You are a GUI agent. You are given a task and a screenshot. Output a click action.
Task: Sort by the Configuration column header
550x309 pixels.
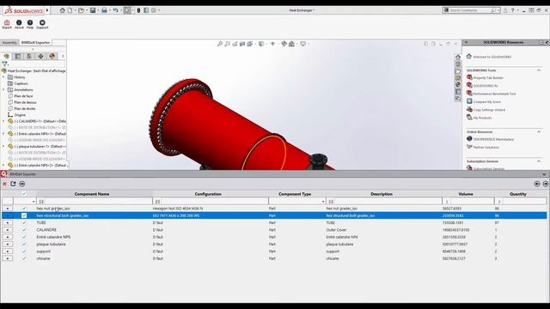point(208,194)
